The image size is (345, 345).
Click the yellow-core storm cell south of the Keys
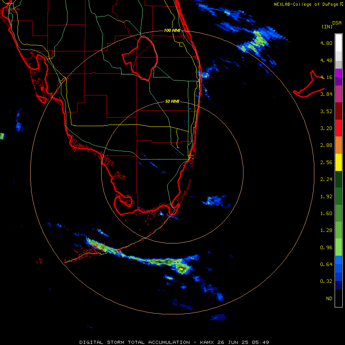tap(181, 269)
